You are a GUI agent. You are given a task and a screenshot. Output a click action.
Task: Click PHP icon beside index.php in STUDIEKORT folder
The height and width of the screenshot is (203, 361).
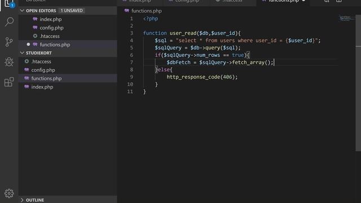[x=27, y=87]
